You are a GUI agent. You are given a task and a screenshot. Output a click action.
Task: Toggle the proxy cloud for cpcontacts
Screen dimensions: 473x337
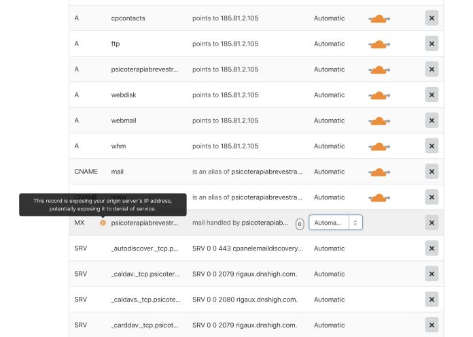click(379, 19)
